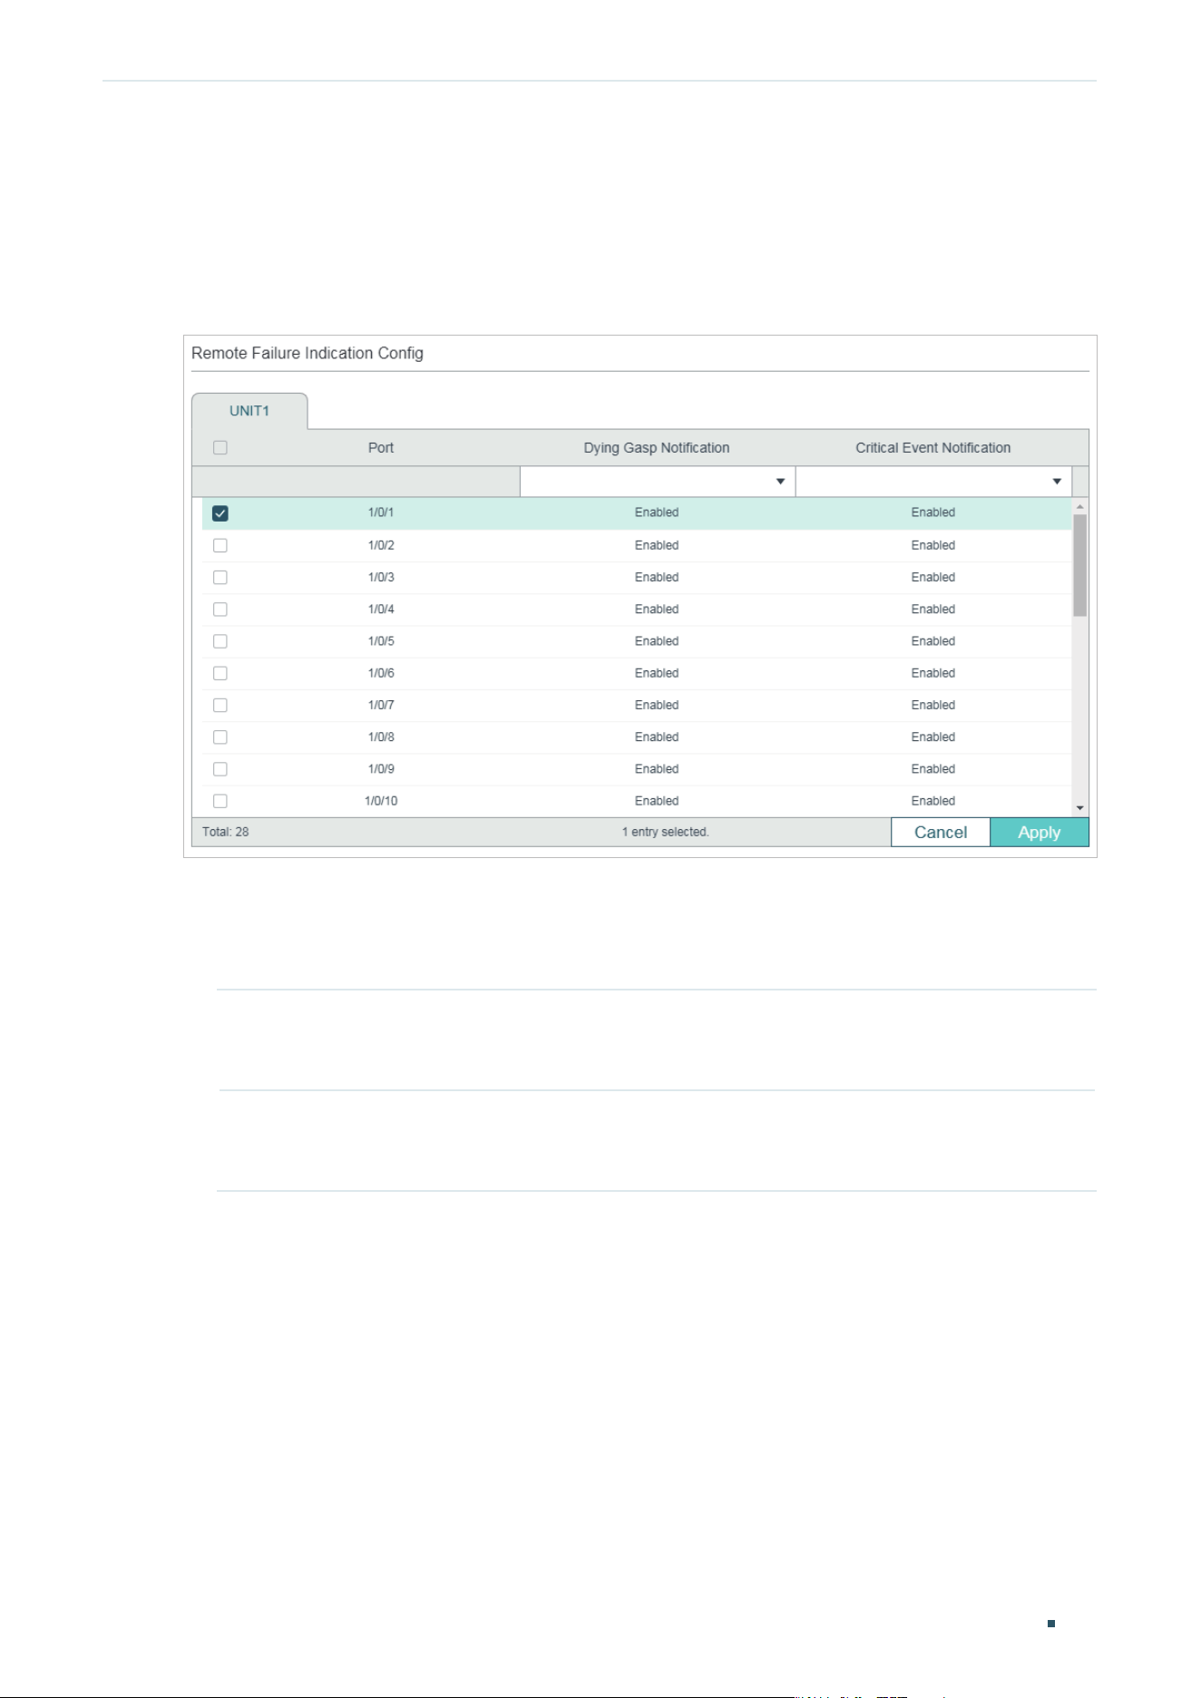The image size is (1201, 1698).
Task: Open the Critical Event Notification dropdown
Action: point(933,482)
